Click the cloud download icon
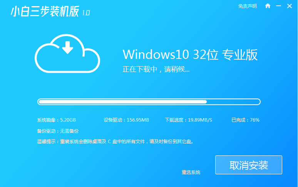The width and height of the screenshot is (298, 187). 67,53
